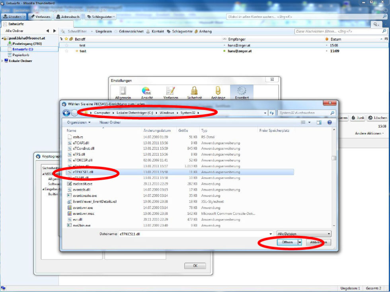
Task: Toggle the Anhang quick filter
Action: [203, 31]
